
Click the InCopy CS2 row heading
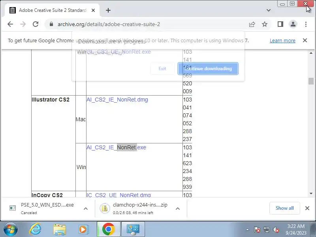[47, 195]
